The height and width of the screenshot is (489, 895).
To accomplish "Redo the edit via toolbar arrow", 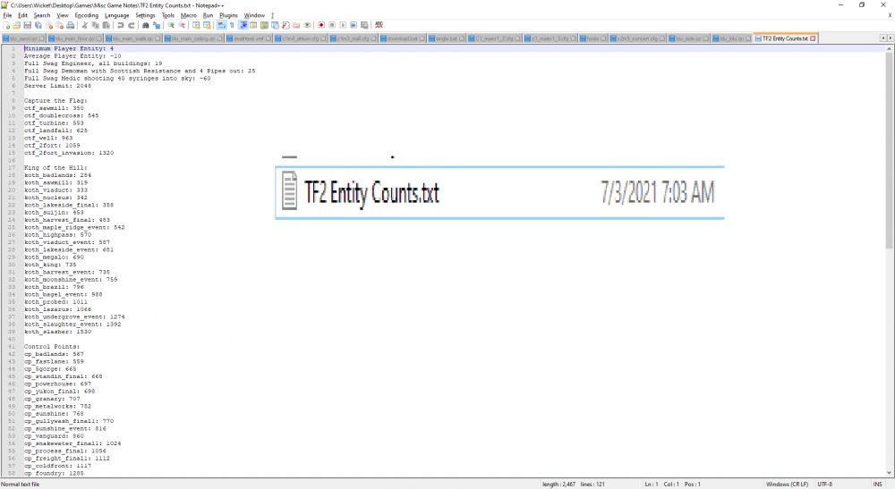I will 132,25.
